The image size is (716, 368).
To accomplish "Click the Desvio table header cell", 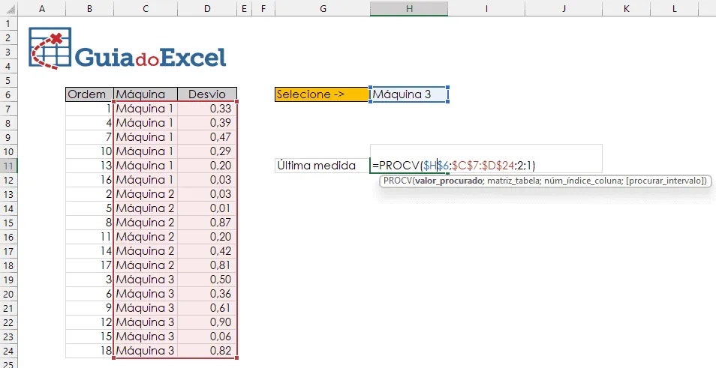I will (x=207, y=94).
